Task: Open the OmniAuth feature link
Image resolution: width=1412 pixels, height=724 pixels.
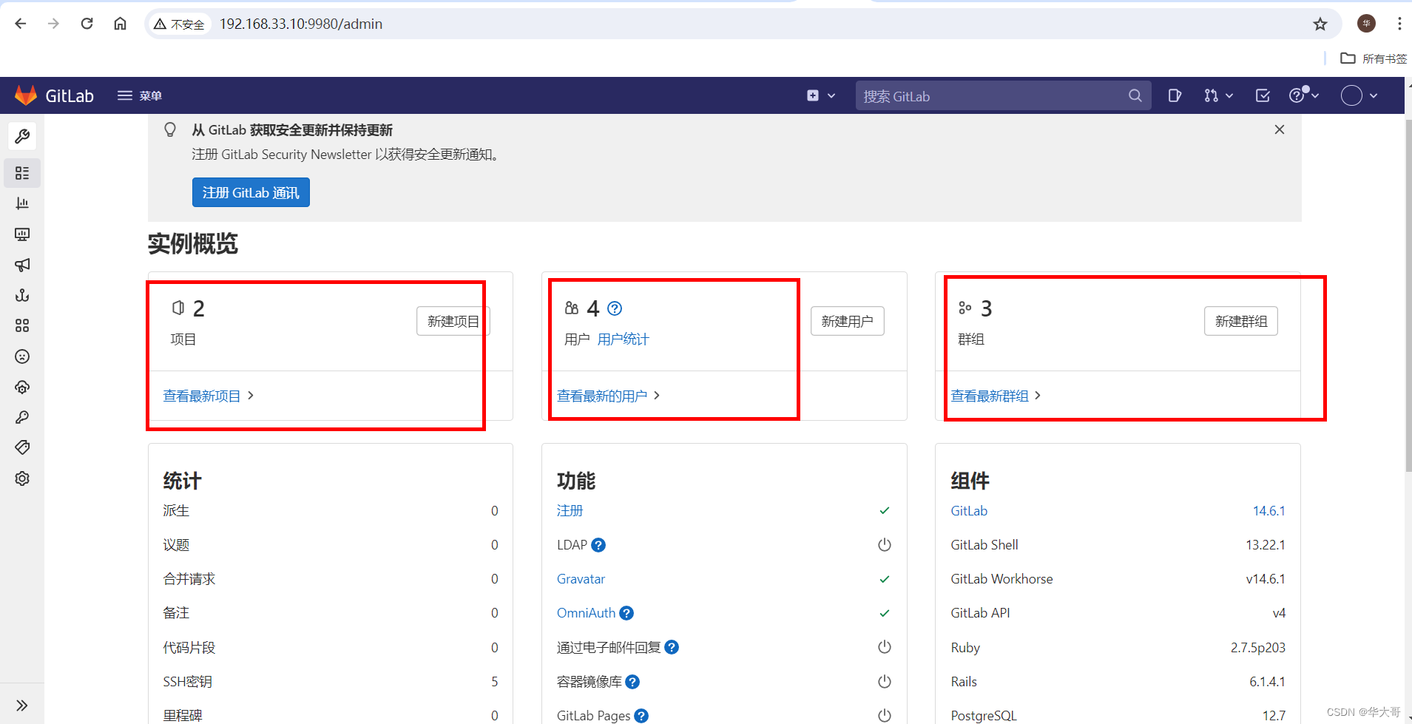Action: pyautogui.click(x=586, y=612)
